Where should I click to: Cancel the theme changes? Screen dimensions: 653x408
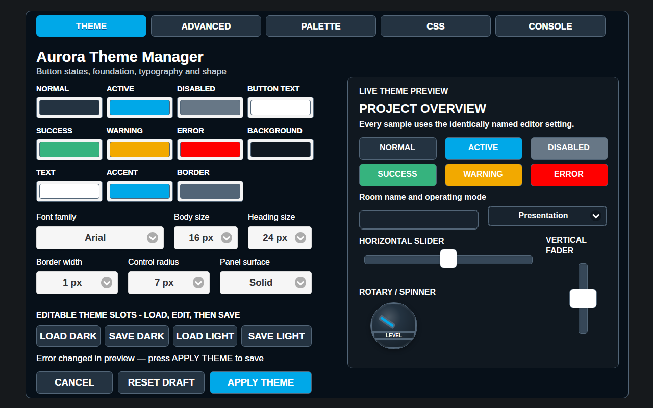pyautogui.click(x=74, y=382)
